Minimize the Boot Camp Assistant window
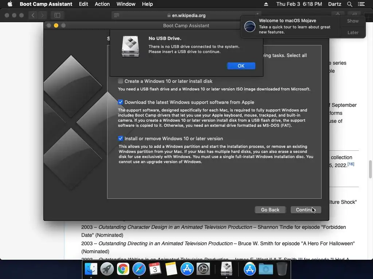This screenshot has width=373, height=279. (x=56, y=25)
